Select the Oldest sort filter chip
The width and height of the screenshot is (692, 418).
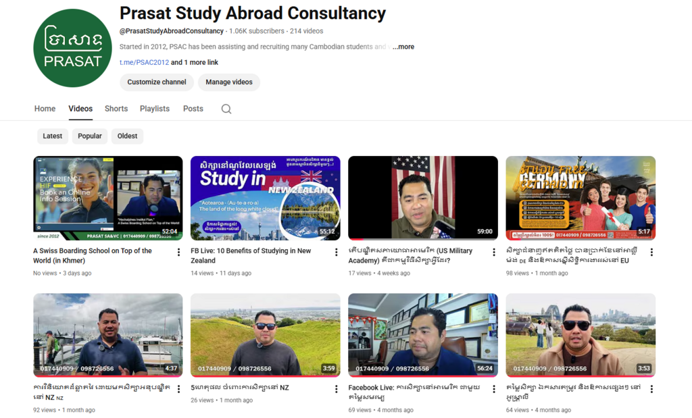point(127,136)
